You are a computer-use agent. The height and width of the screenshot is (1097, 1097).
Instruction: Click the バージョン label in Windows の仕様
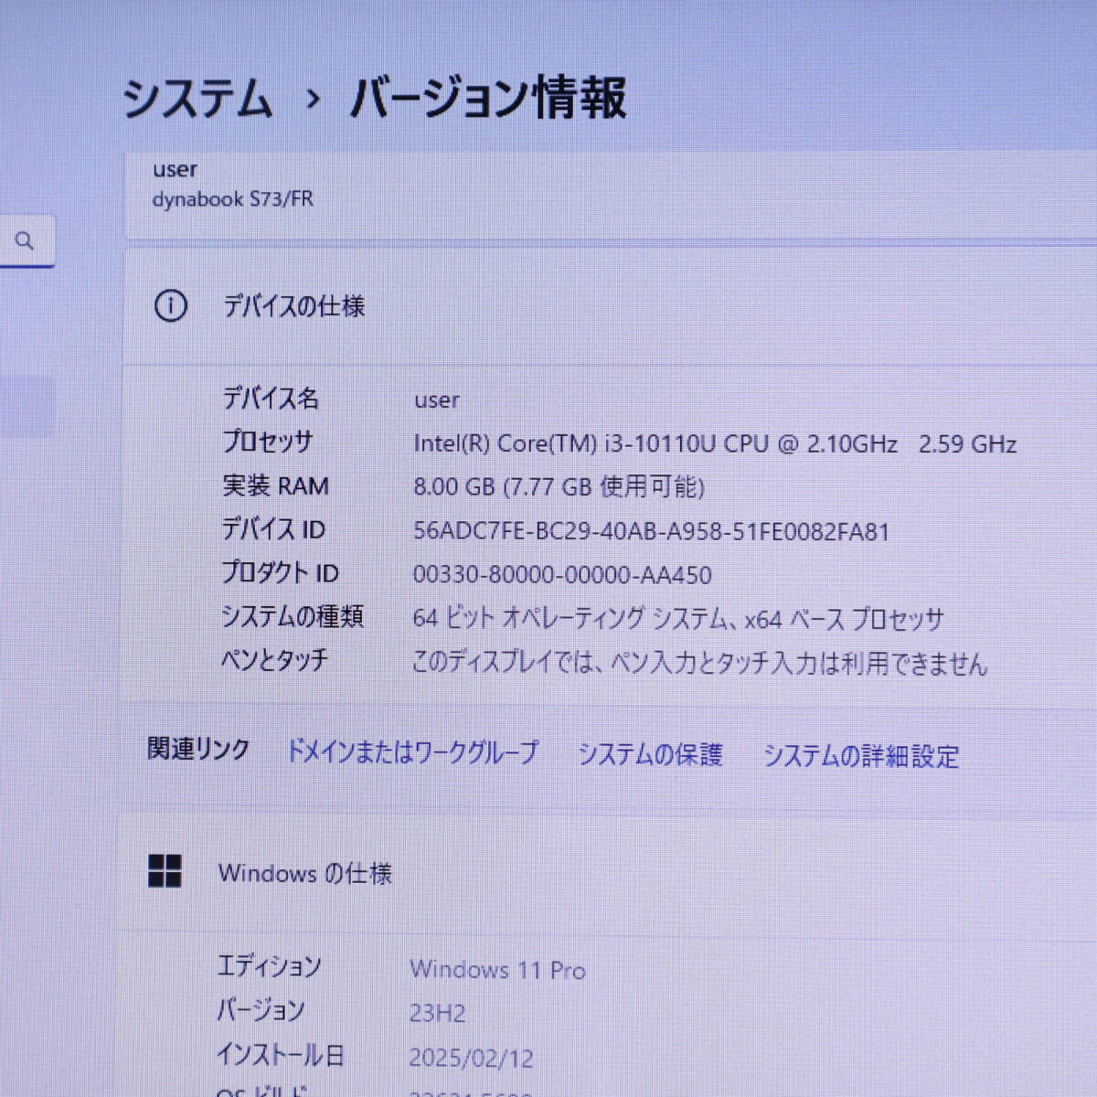click(261, 1010)
